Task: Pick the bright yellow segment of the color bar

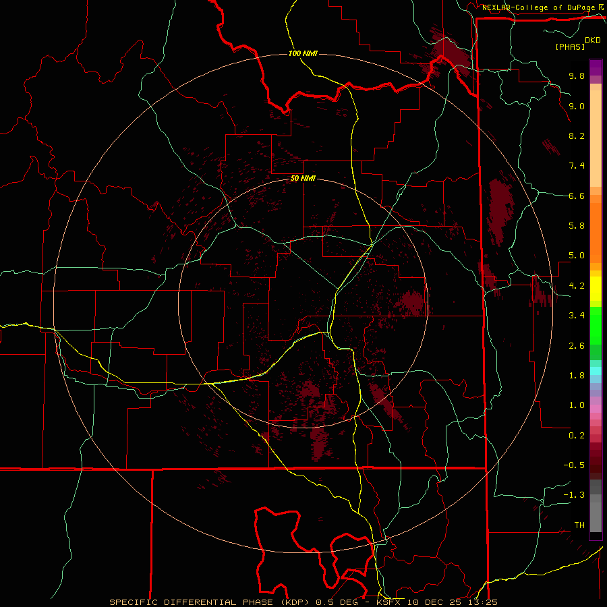Action: point(596,289)
